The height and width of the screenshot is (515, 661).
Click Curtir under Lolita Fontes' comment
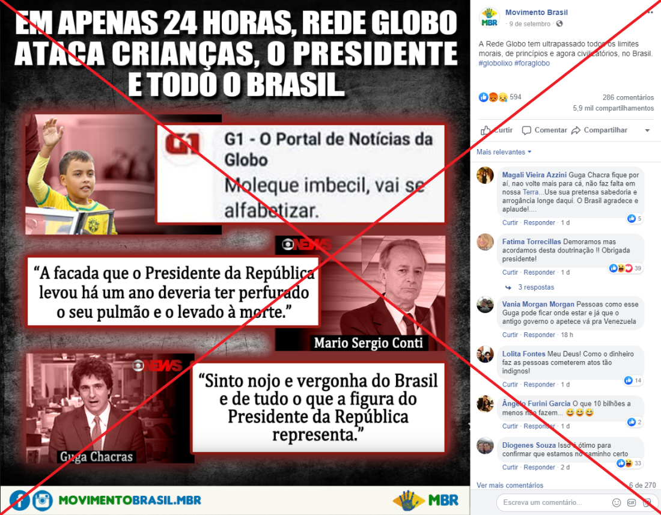pyautogui.click(x=510, y=385)
